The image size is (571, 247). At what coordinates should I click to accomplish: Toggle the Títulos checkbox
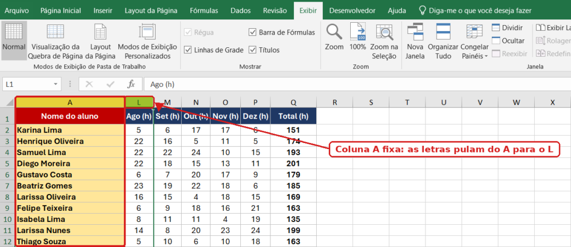point(253,50)
